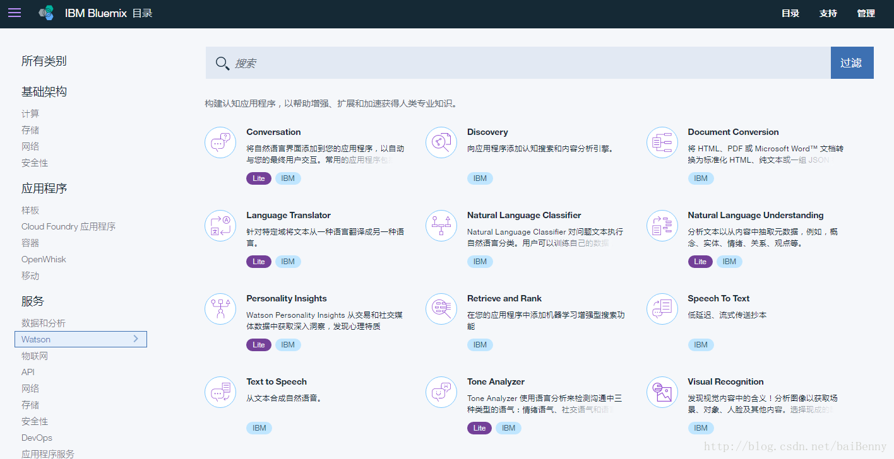Click the Lite tag on Language Translator
The image size is (894, 459).
(x=259, y=262)
